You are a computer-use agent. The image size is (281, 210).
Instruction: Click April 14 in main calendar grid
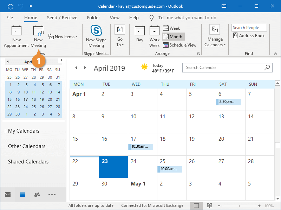(x=260, y=122)
